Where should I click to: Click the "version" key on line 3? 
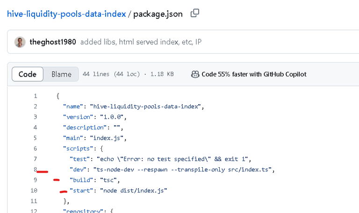pos(78,117)
